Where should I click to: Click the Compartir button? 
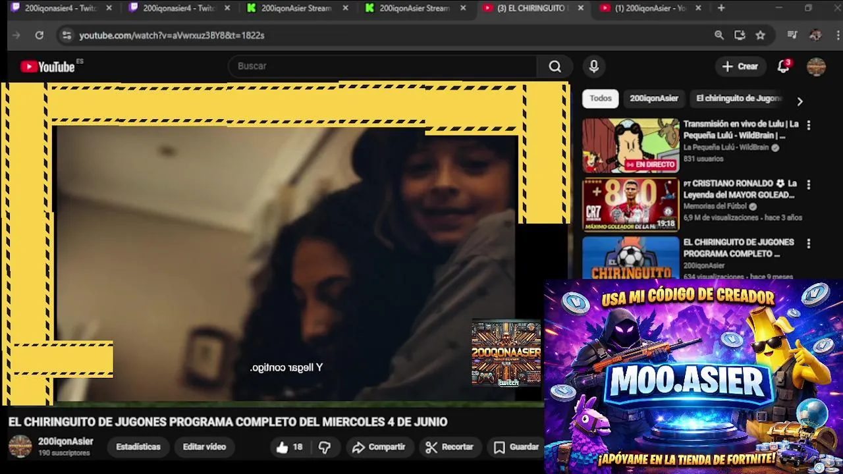coord(379,447)
